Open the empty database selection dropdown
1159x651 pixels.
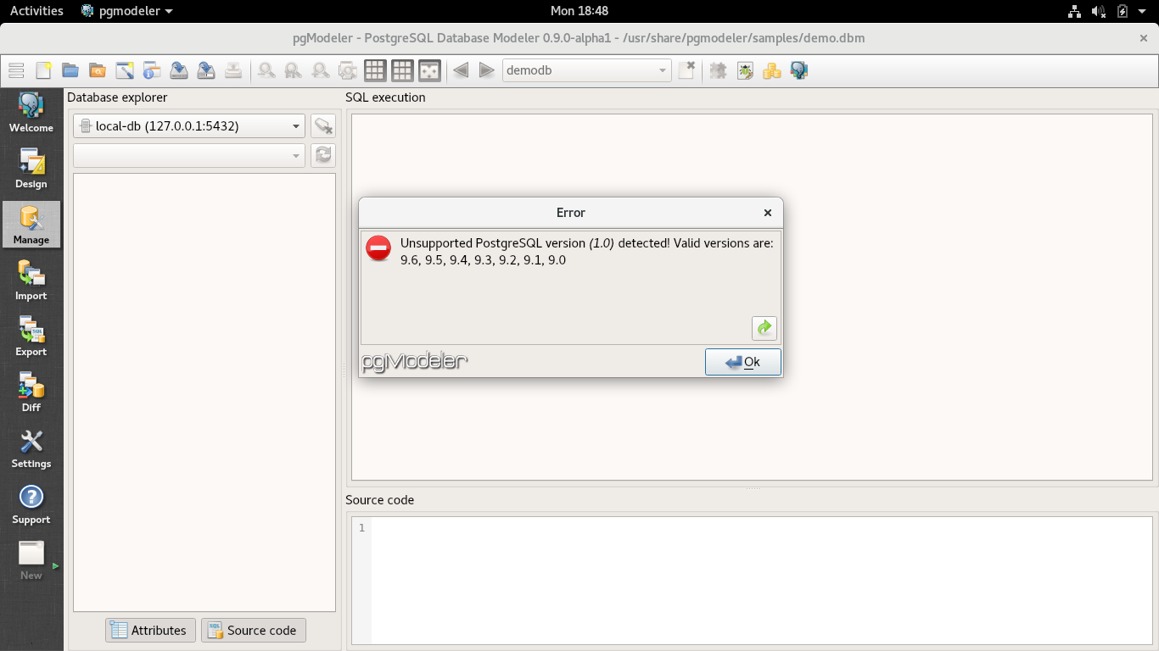(188, 155)
